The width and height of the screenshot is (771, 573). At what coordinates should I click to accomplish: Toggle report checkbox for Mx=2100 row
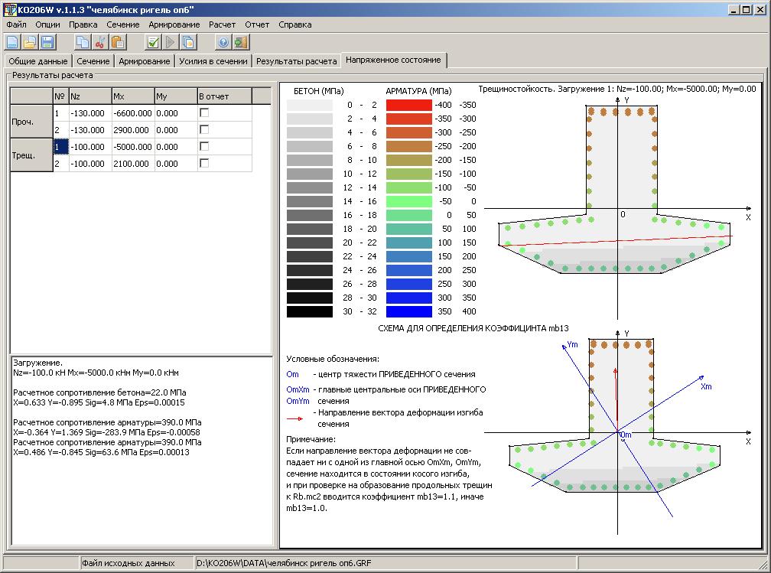(204, 163)
